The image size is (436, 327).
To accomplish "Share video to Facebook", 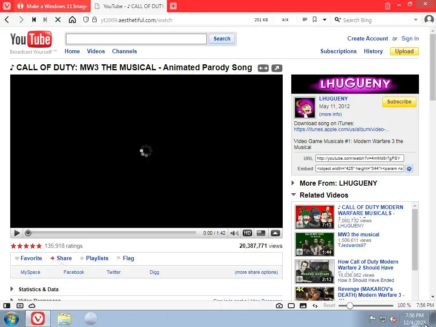I will (x=74, y=272).
